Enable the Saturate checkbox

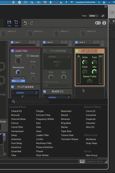tap(28, 56)
